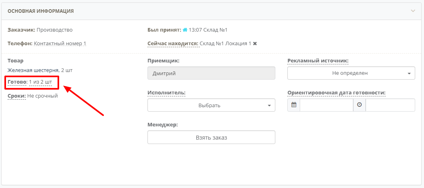The height and width of the screenshot is (188, 424).
Task: Click the Рекламный источник label
Action: pos(318,61)
